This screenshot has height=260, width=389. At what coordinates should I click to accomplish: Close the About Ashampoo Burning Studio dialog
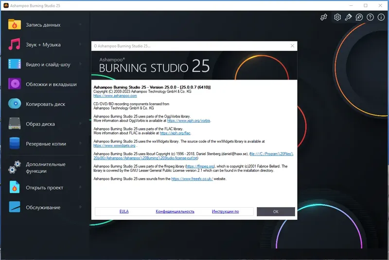coord(292,46)
